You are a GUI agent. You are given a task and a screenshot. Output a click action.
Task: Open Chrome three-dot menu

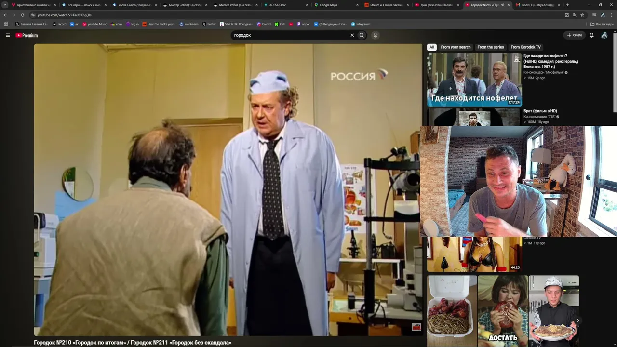(612, 15)
